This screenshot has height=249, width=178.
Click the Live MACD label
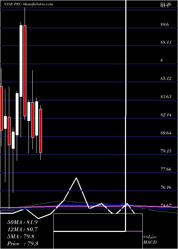(150, 240)
